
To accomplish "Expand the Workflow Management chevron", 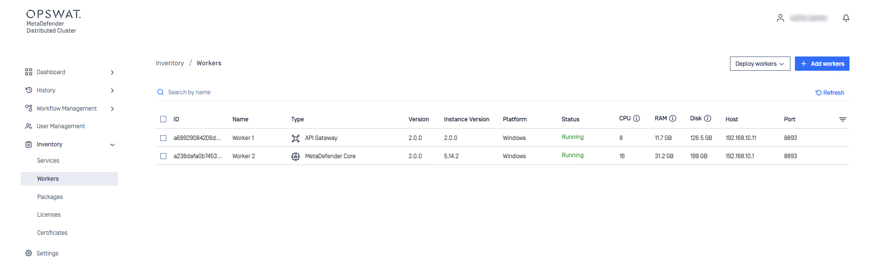I will click(x=112, y=109).
